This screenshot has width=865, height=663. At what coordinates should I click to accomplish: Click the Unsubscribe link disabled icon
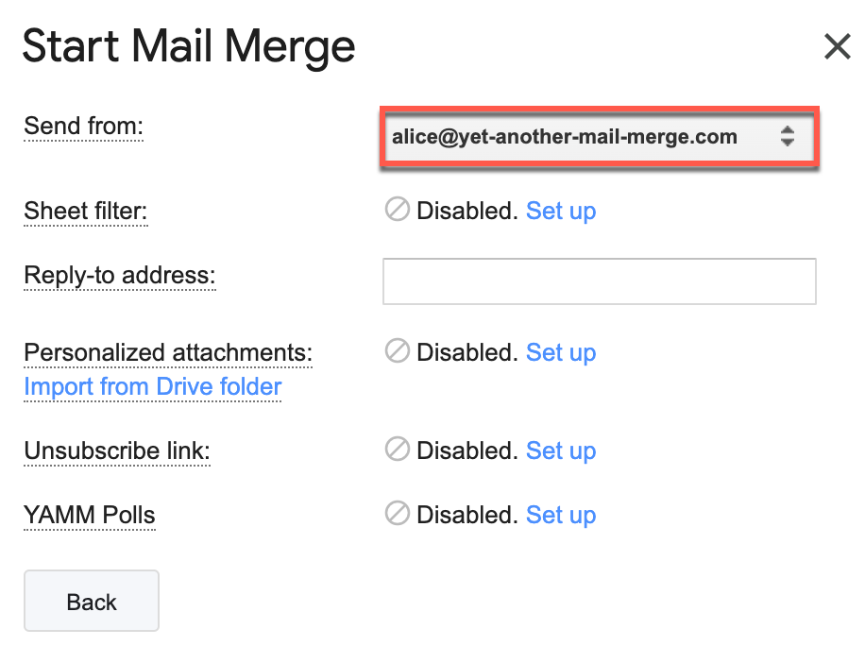tap(397, 450)
